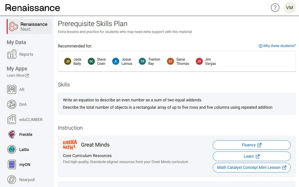299x187 pixels.
Task: Select Sanai Thomas's student avatar
Action: (170, 61)
